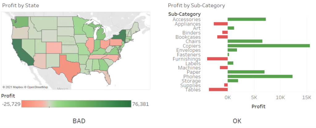Click the Pennsylvania state on the map
The image size is (316, 128).
(117, 42)
